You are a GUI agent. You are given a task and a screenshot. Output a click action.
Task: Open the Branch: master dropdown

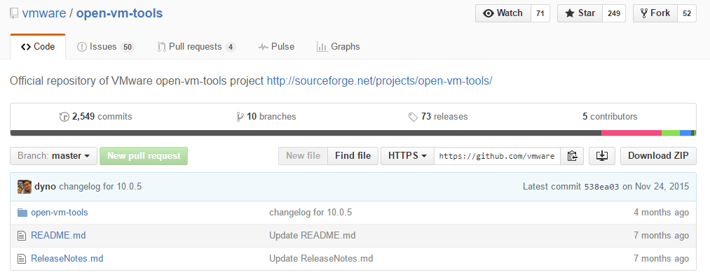click(x=53, y=156)
